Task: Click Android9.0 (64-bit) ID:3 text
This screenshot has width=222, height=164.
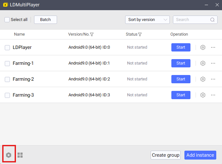Action: click(x=89, y=95)
